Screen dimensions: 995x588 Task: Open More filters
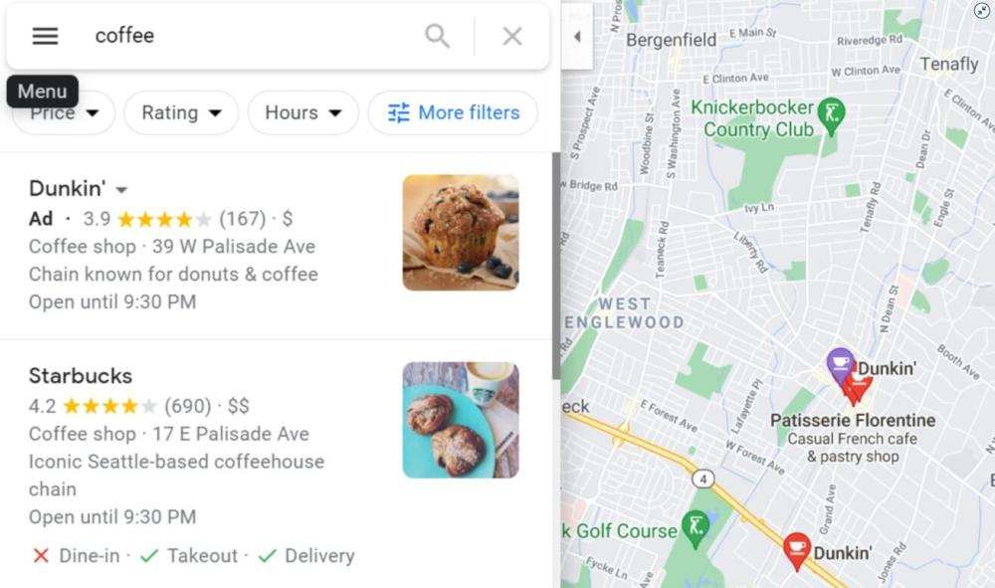pyautogui.click(x=453, y=112)
